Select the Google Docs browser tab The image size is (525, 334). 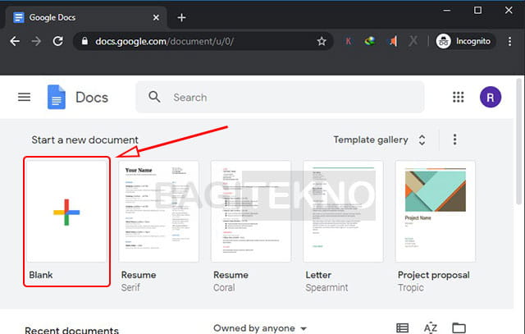click(x=86, y=17)
